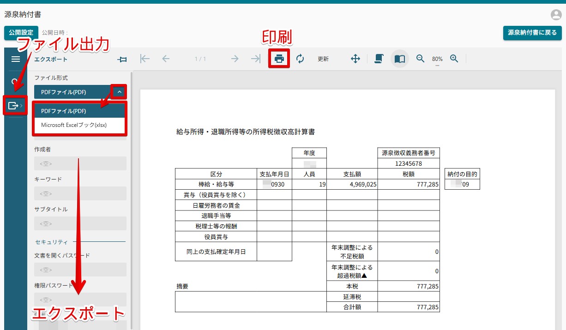Click 源泉納付書に戻る button
The width and height of the screenshot is (566, 330).
coord(532,33)
